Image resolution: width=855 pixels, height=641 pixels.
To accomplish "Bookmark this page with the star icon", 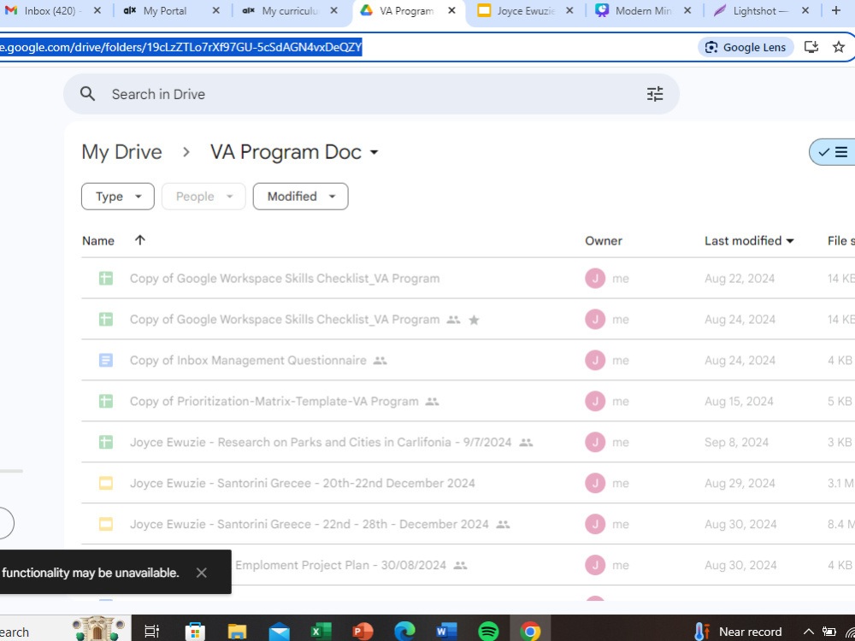I will (839, 47).
